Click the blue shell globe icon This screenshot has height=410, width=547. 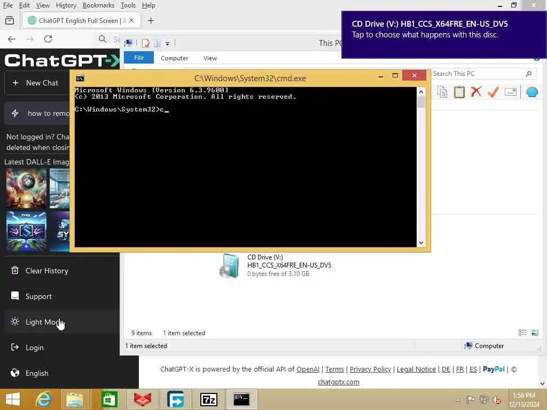point(532,92)
